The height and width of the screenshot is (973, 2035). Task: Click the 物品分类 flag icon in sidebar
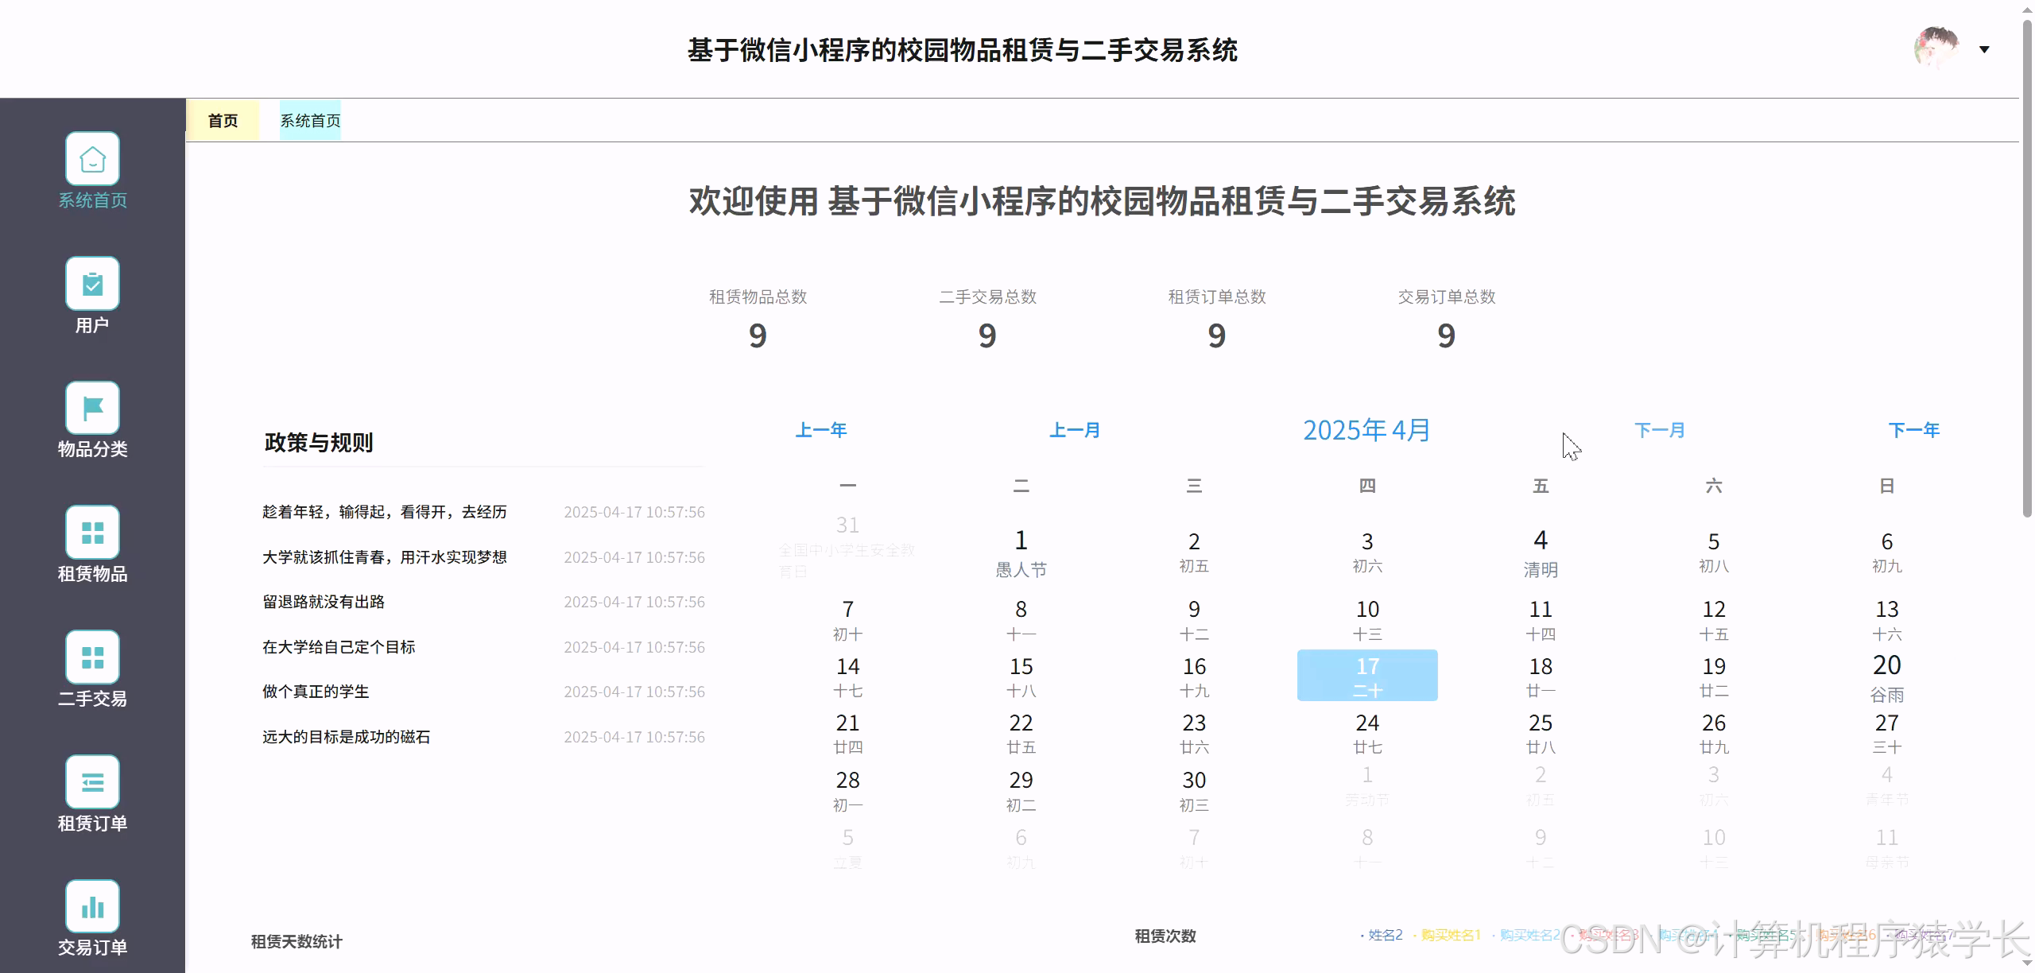pyautogui.click(x=92, y=407)
